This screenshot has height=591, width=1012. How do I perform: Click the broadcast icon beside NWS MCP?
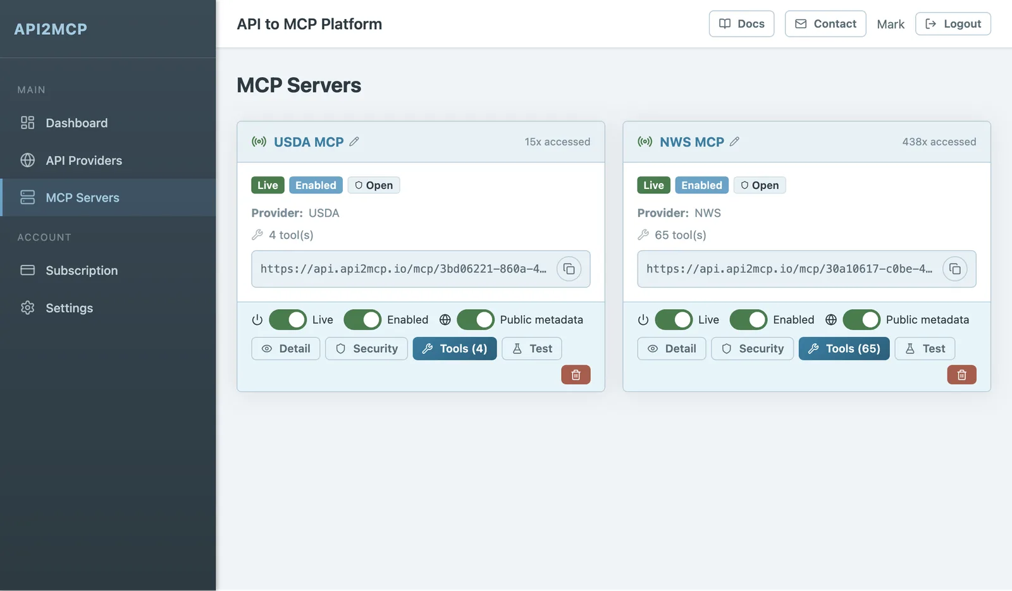645,142
